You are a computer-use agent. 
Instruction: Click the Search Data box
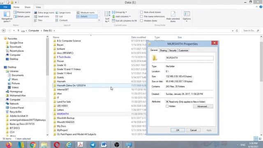tap(251, 31)
